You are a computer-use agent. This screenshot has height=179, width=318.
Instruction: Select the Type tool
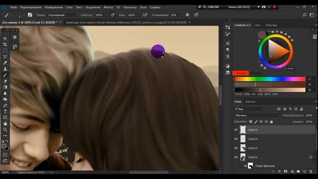pos(5,111)
